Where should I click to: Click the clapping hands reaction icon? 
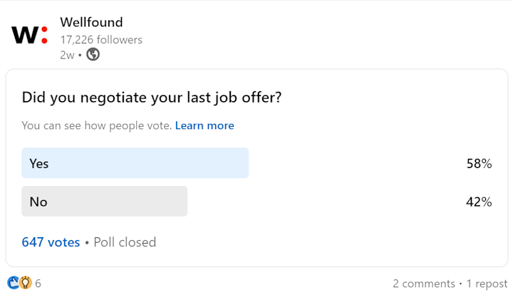14,283
